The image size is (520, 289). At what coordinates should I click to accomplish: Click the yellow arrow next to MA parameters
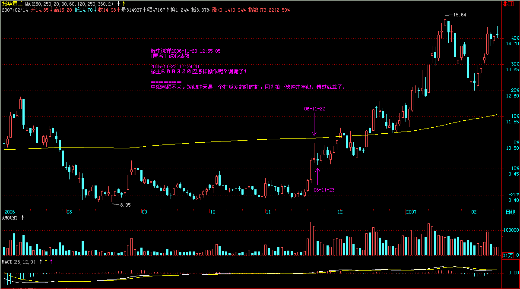124,4
